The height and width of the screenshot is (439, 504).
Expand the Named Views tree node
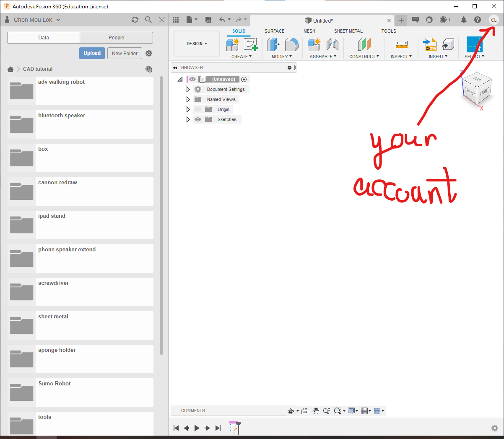click(x=187, y=99)
